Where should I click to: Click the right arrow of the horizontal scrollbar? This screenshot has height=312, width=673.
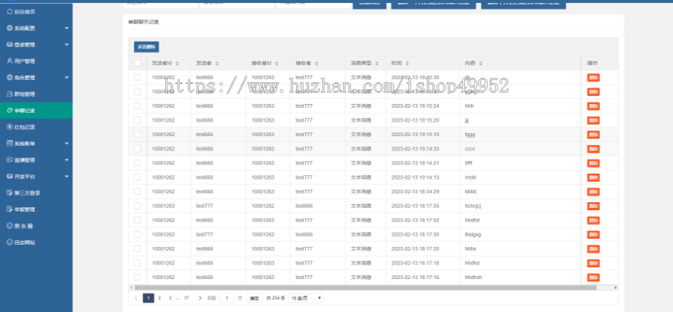615,287
